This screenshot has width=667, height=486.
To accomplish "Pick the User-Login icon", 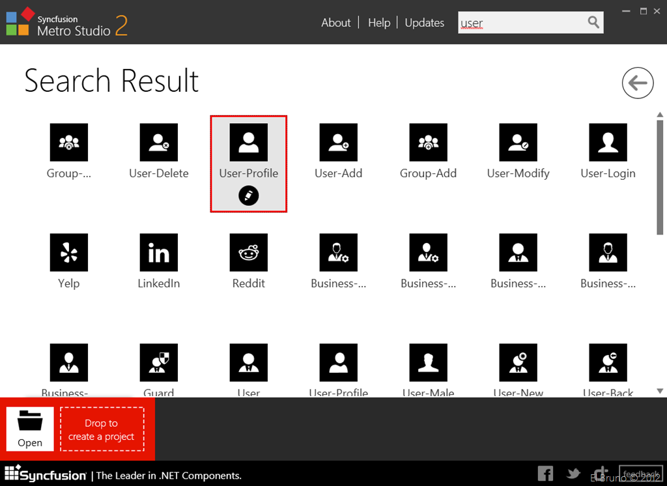I will 608,143.
